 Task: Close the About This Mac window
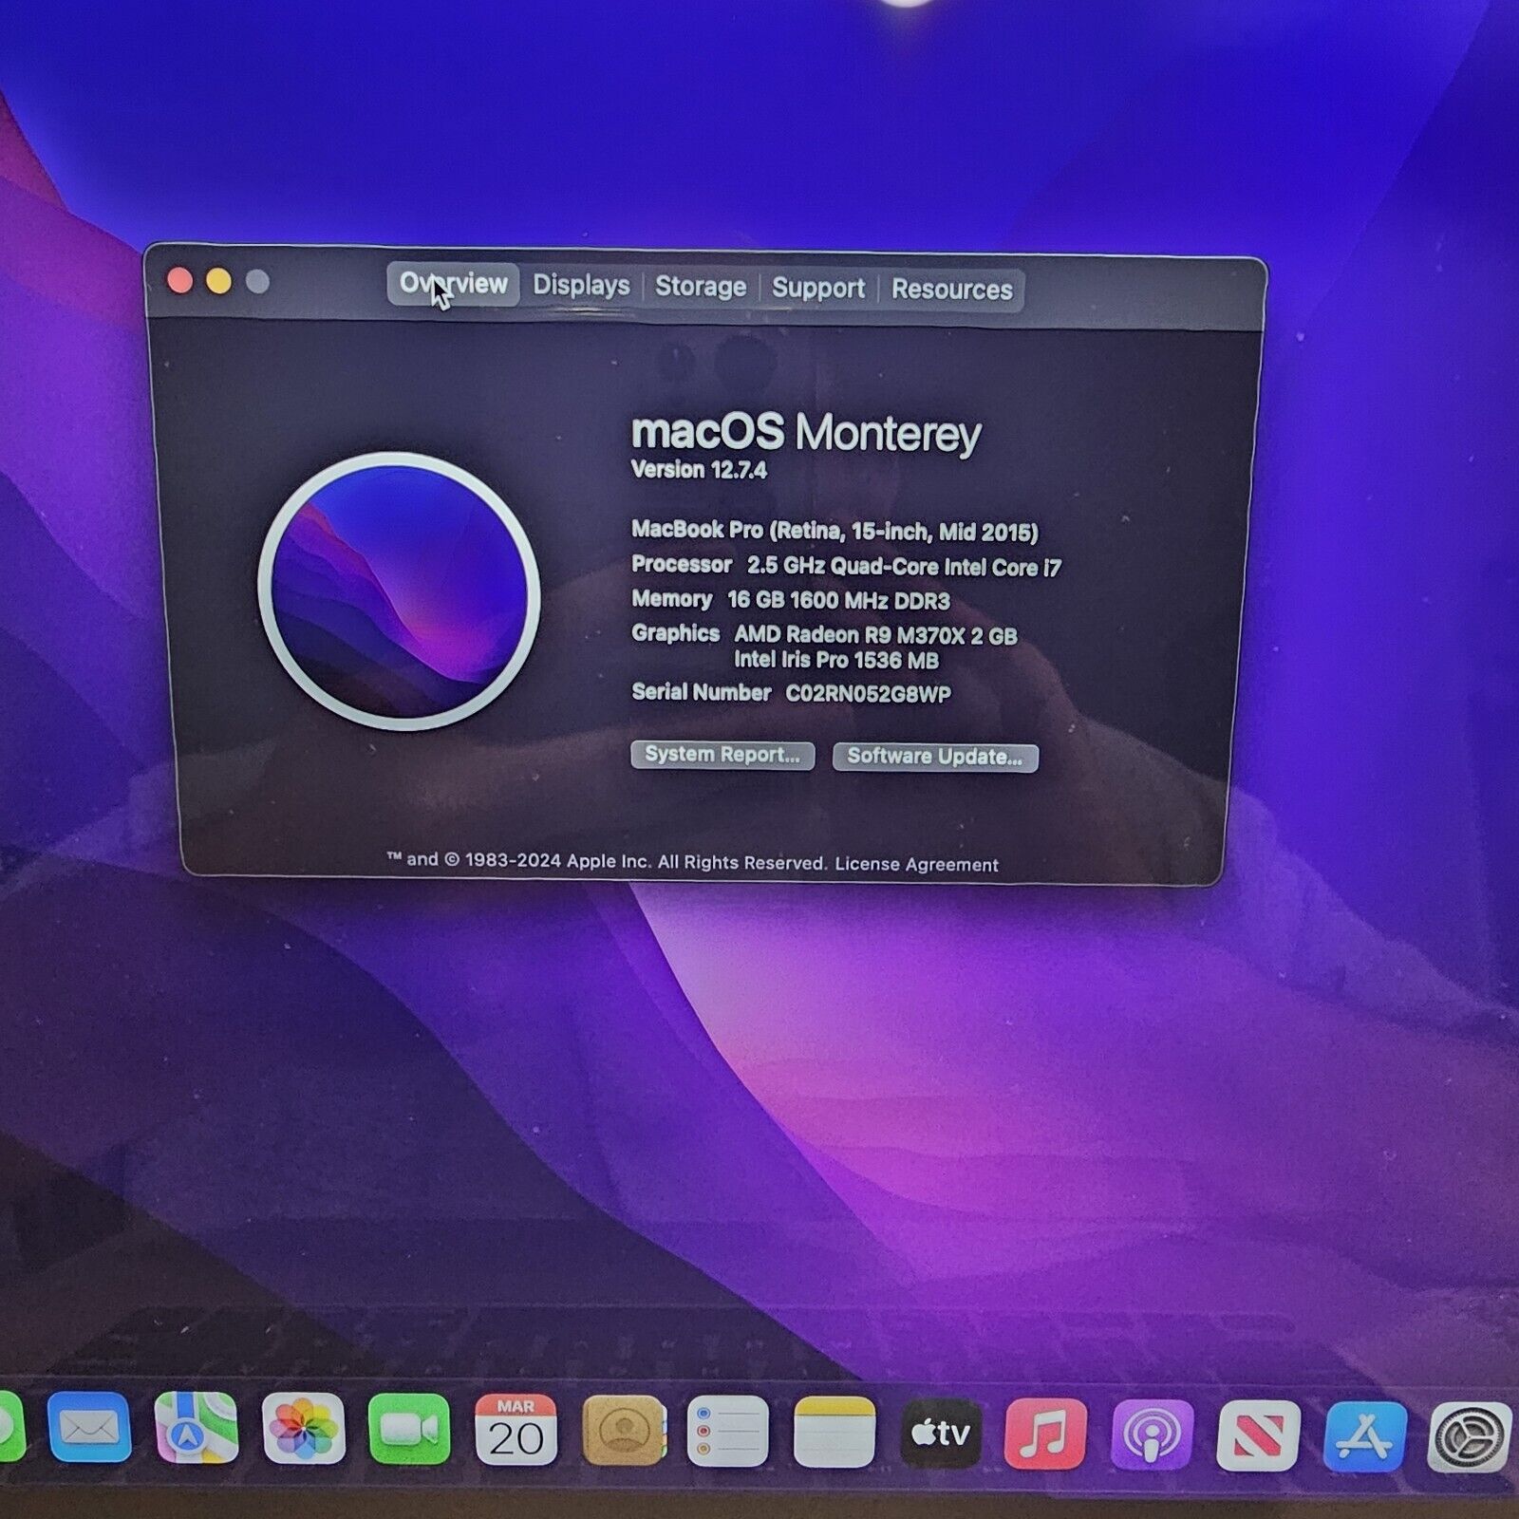coord(180,281)
